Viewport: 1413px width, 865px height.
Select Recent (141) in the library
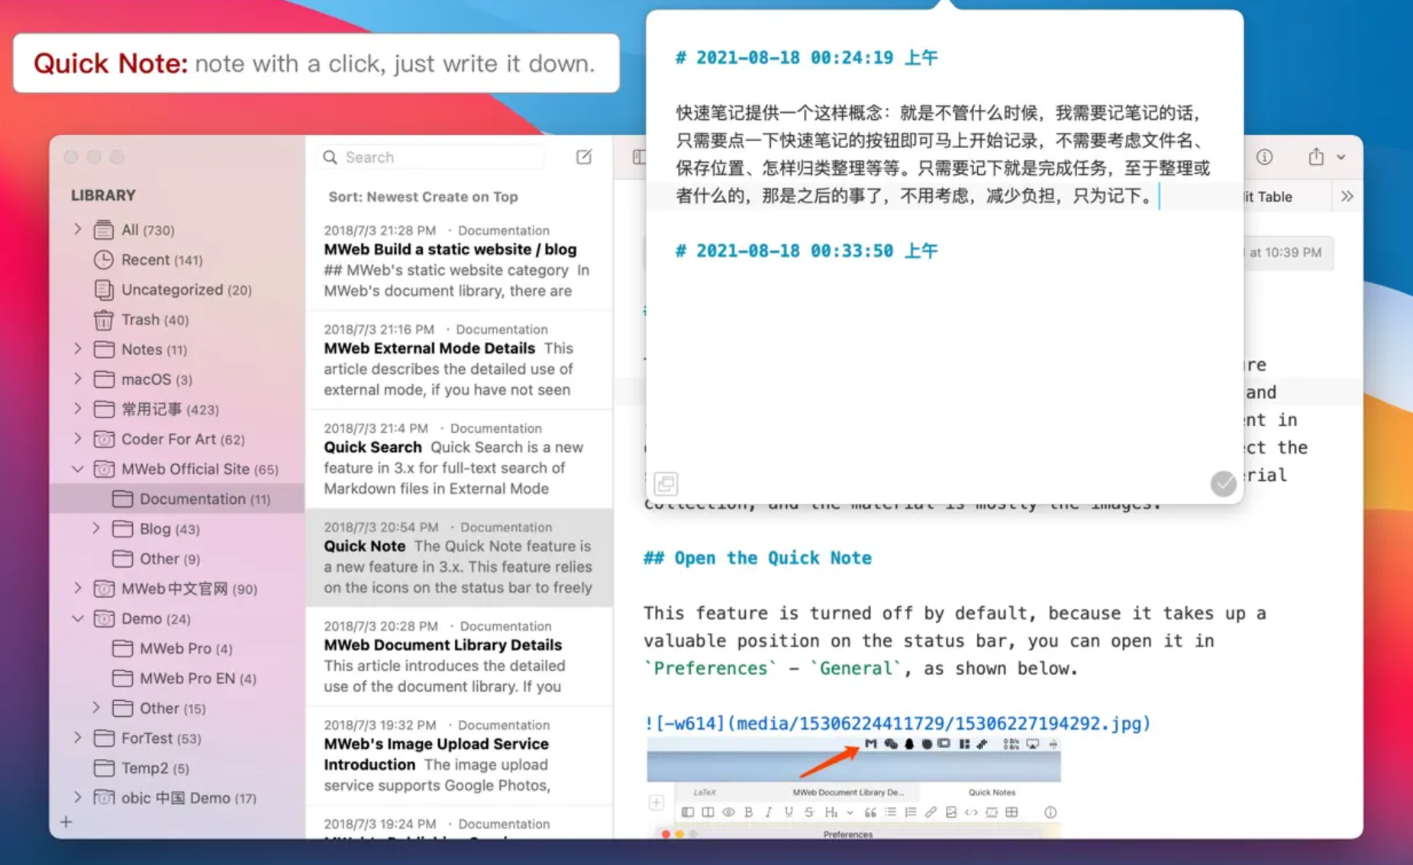click(162, 260)
